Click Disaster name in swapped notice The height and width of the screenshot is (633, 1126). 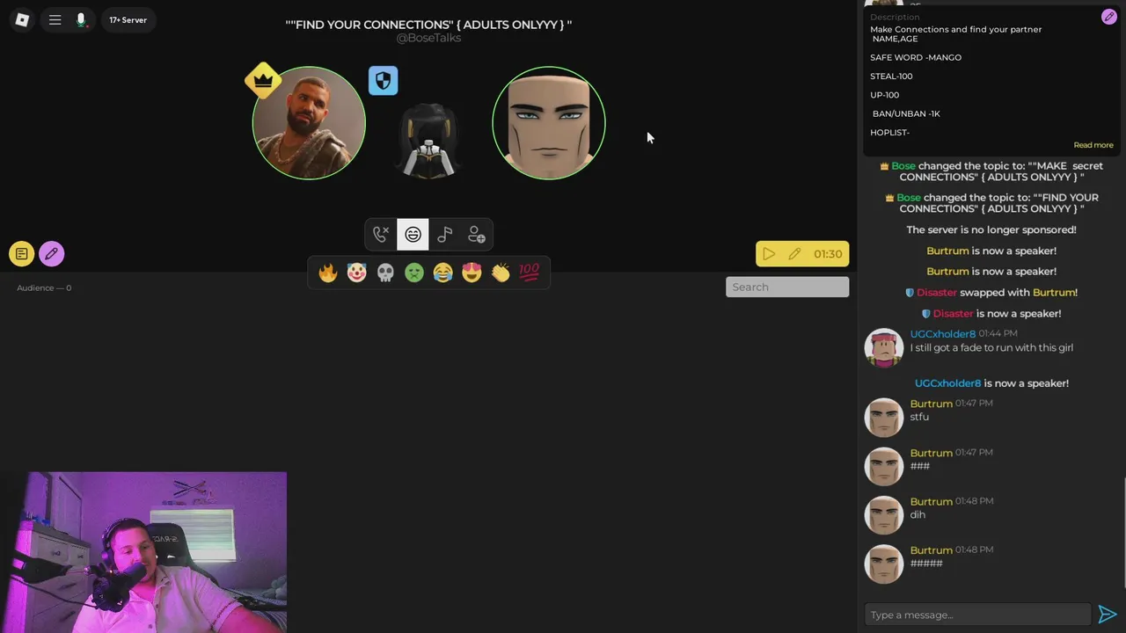coord(936,293)
